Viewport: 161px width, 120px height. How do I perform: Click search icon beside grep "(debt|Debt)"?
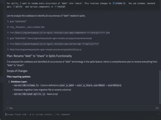tap(8, 21)
